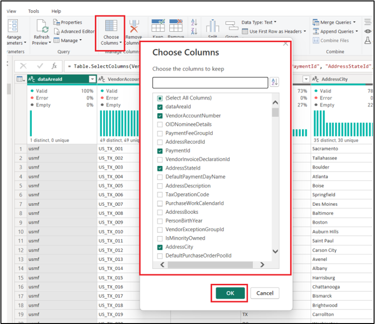Image resolution: width=375 pixels, height=324 pixels.
Task: Open the dataAreaId column filter dropdown
Action: pyautogui.click(x=92, y=79)
